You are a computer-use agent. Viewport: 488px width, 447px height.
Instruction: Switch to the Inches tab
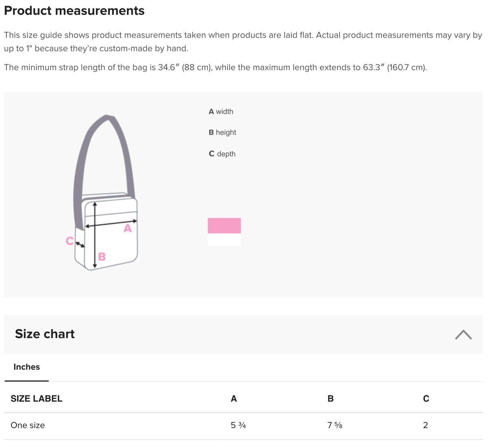[26, 367]
